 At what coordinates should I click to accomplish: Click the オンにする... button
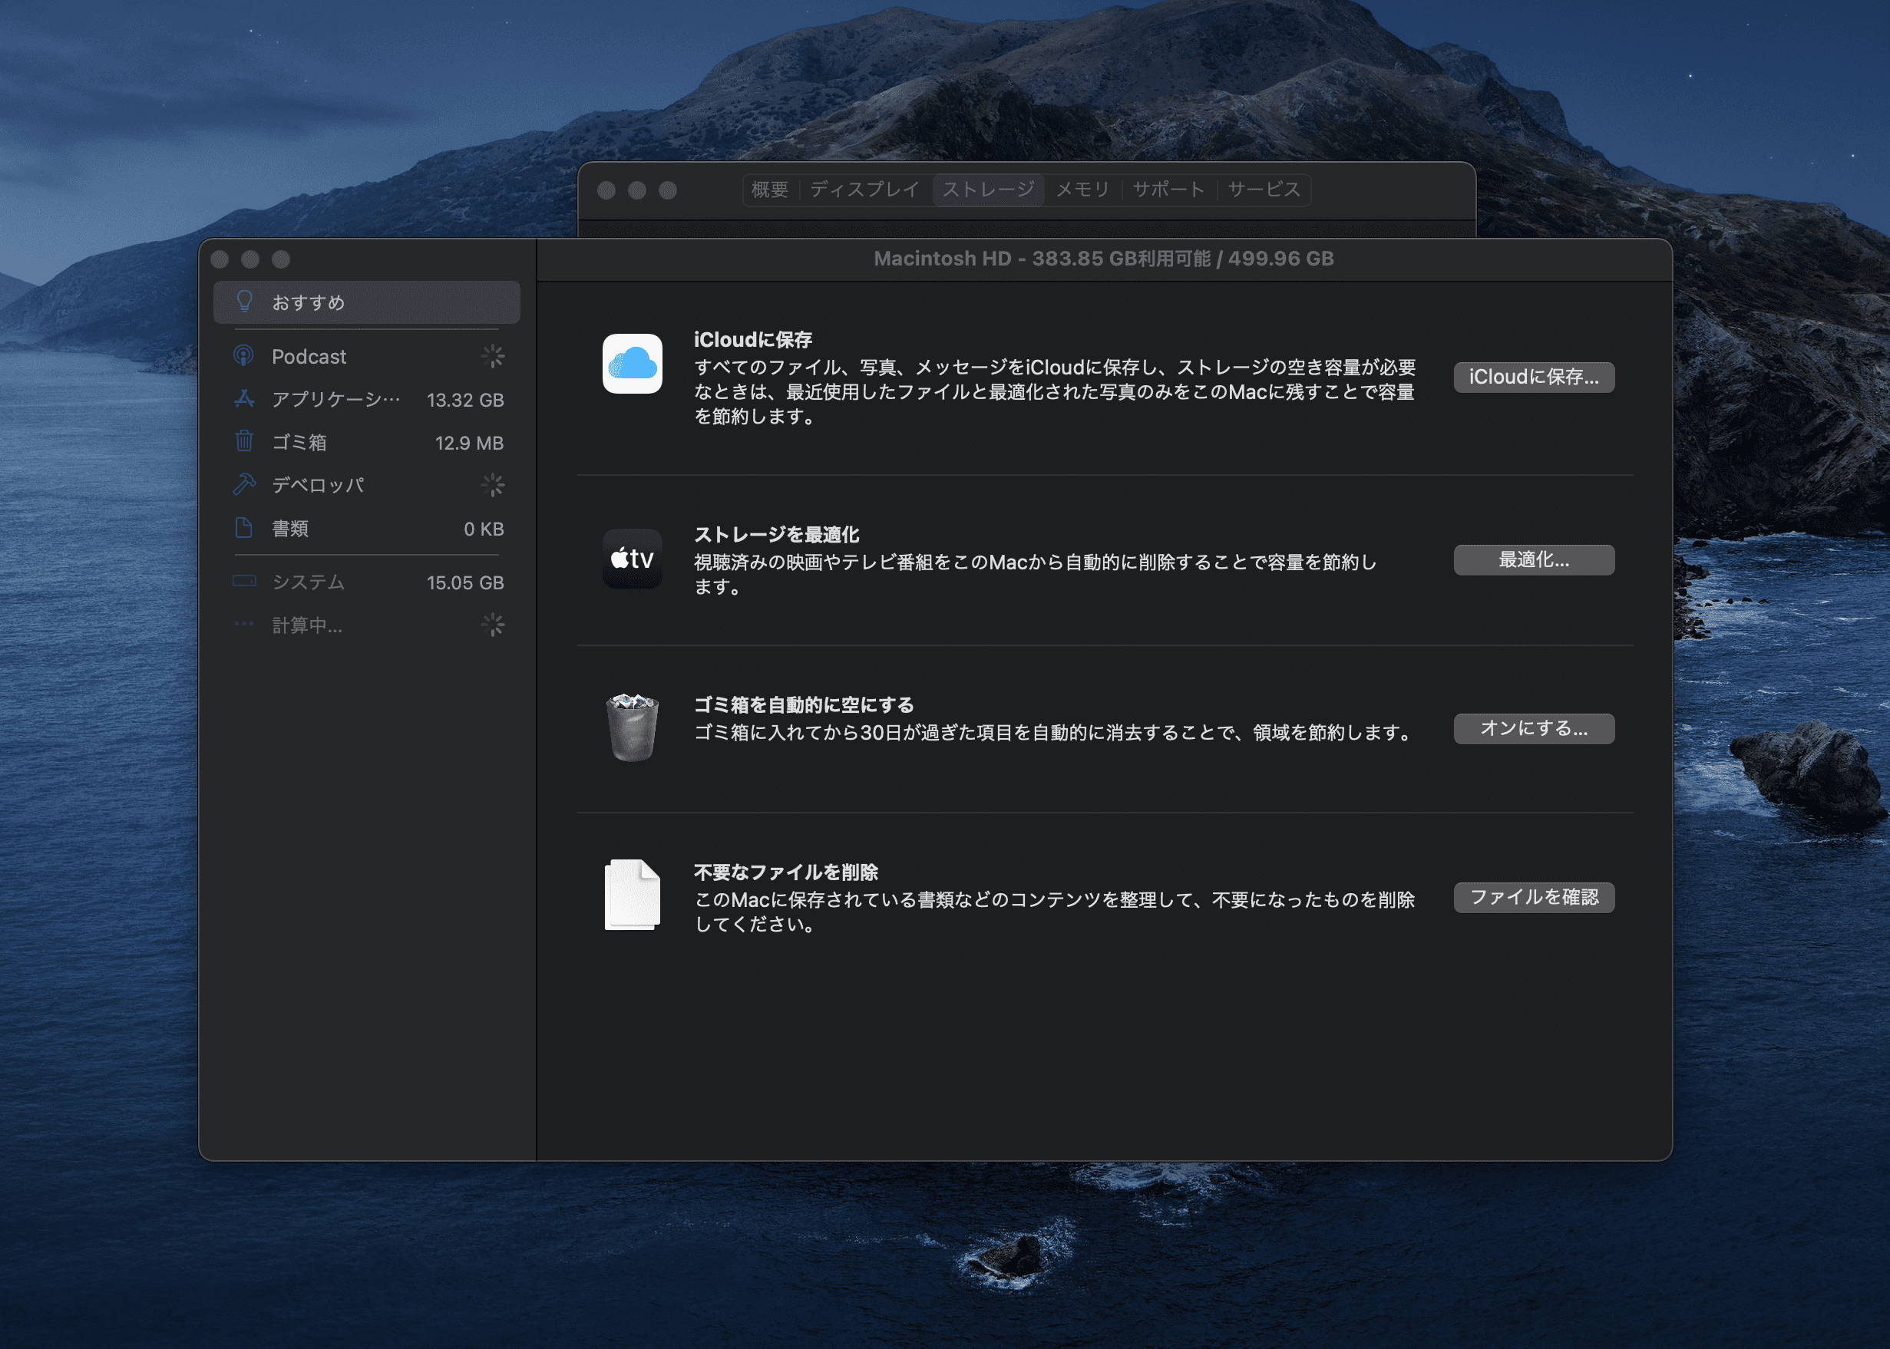(x=1534, y=728)
